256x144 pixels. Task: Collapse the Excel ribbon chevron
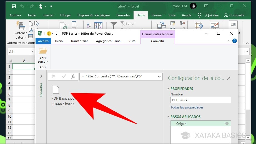point(247,43)
